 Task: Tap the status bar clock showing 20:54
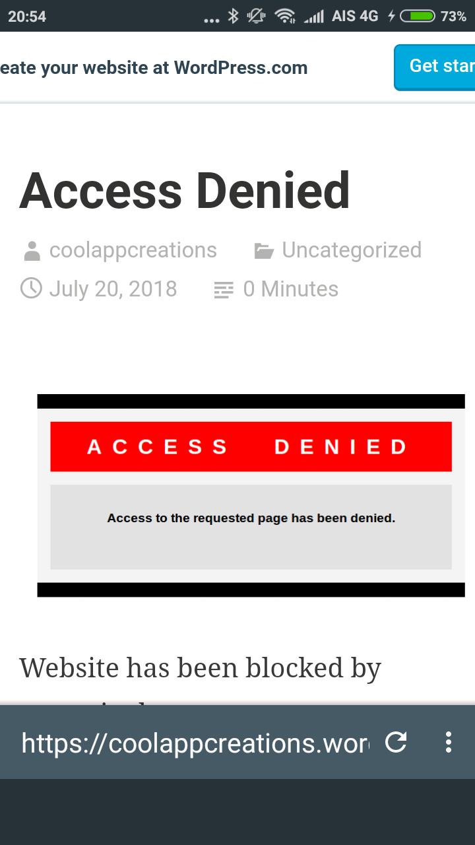tap(27, 17)
